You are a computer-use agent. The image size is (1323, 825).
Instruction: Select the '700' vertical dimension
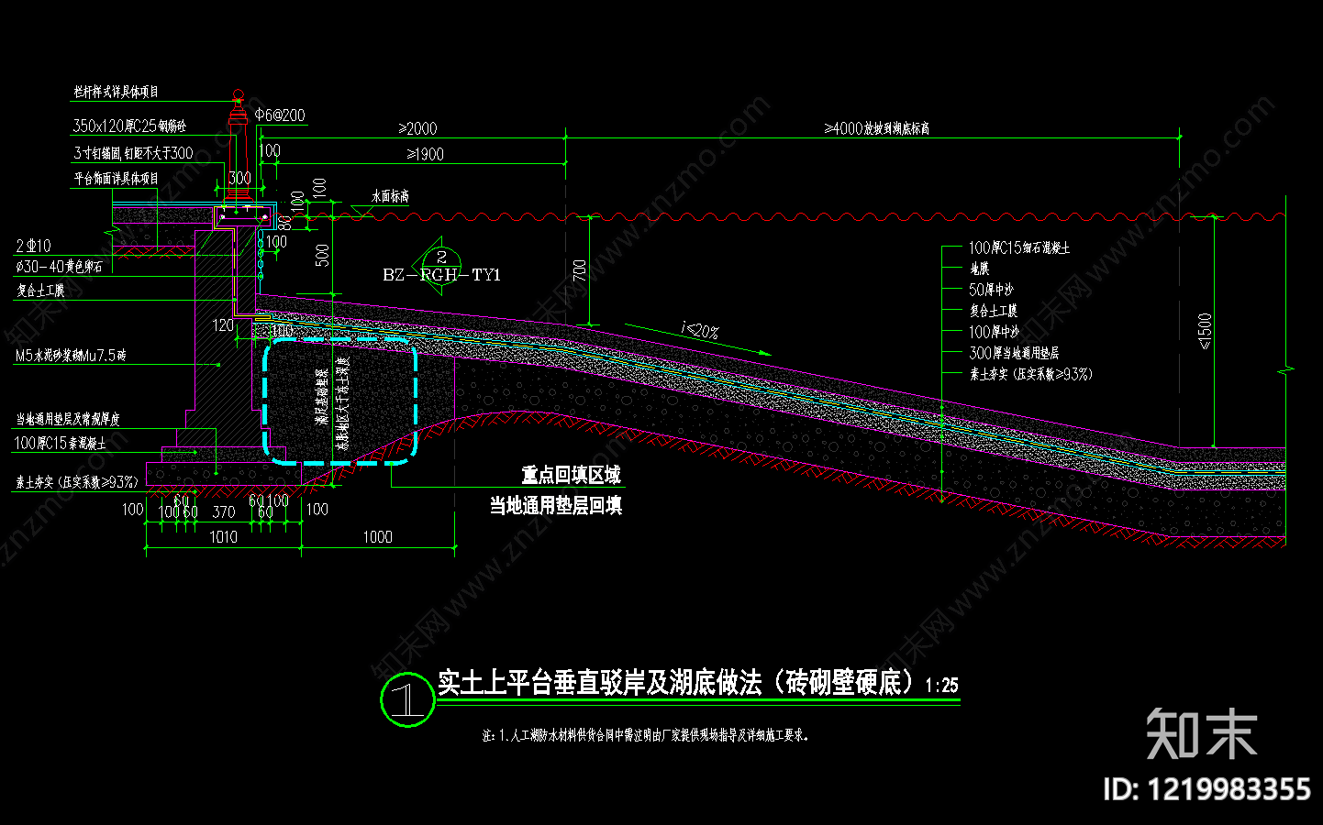coord(579,270)
